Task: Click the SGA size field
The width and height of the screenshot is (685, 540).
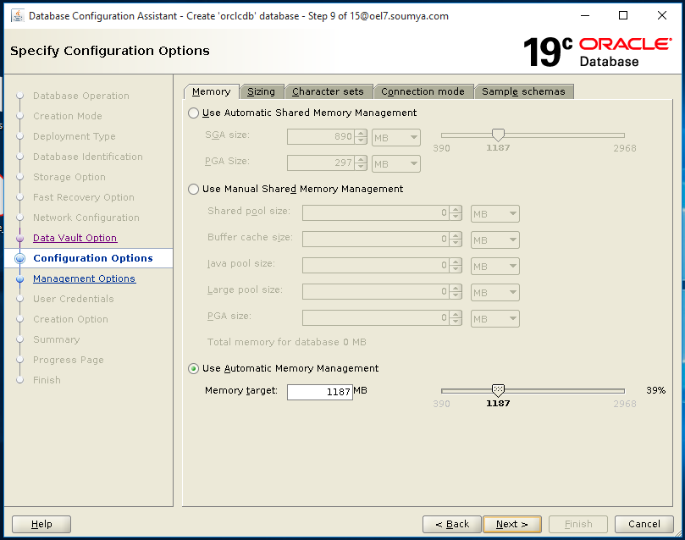Action: click(x=321, y=137)
